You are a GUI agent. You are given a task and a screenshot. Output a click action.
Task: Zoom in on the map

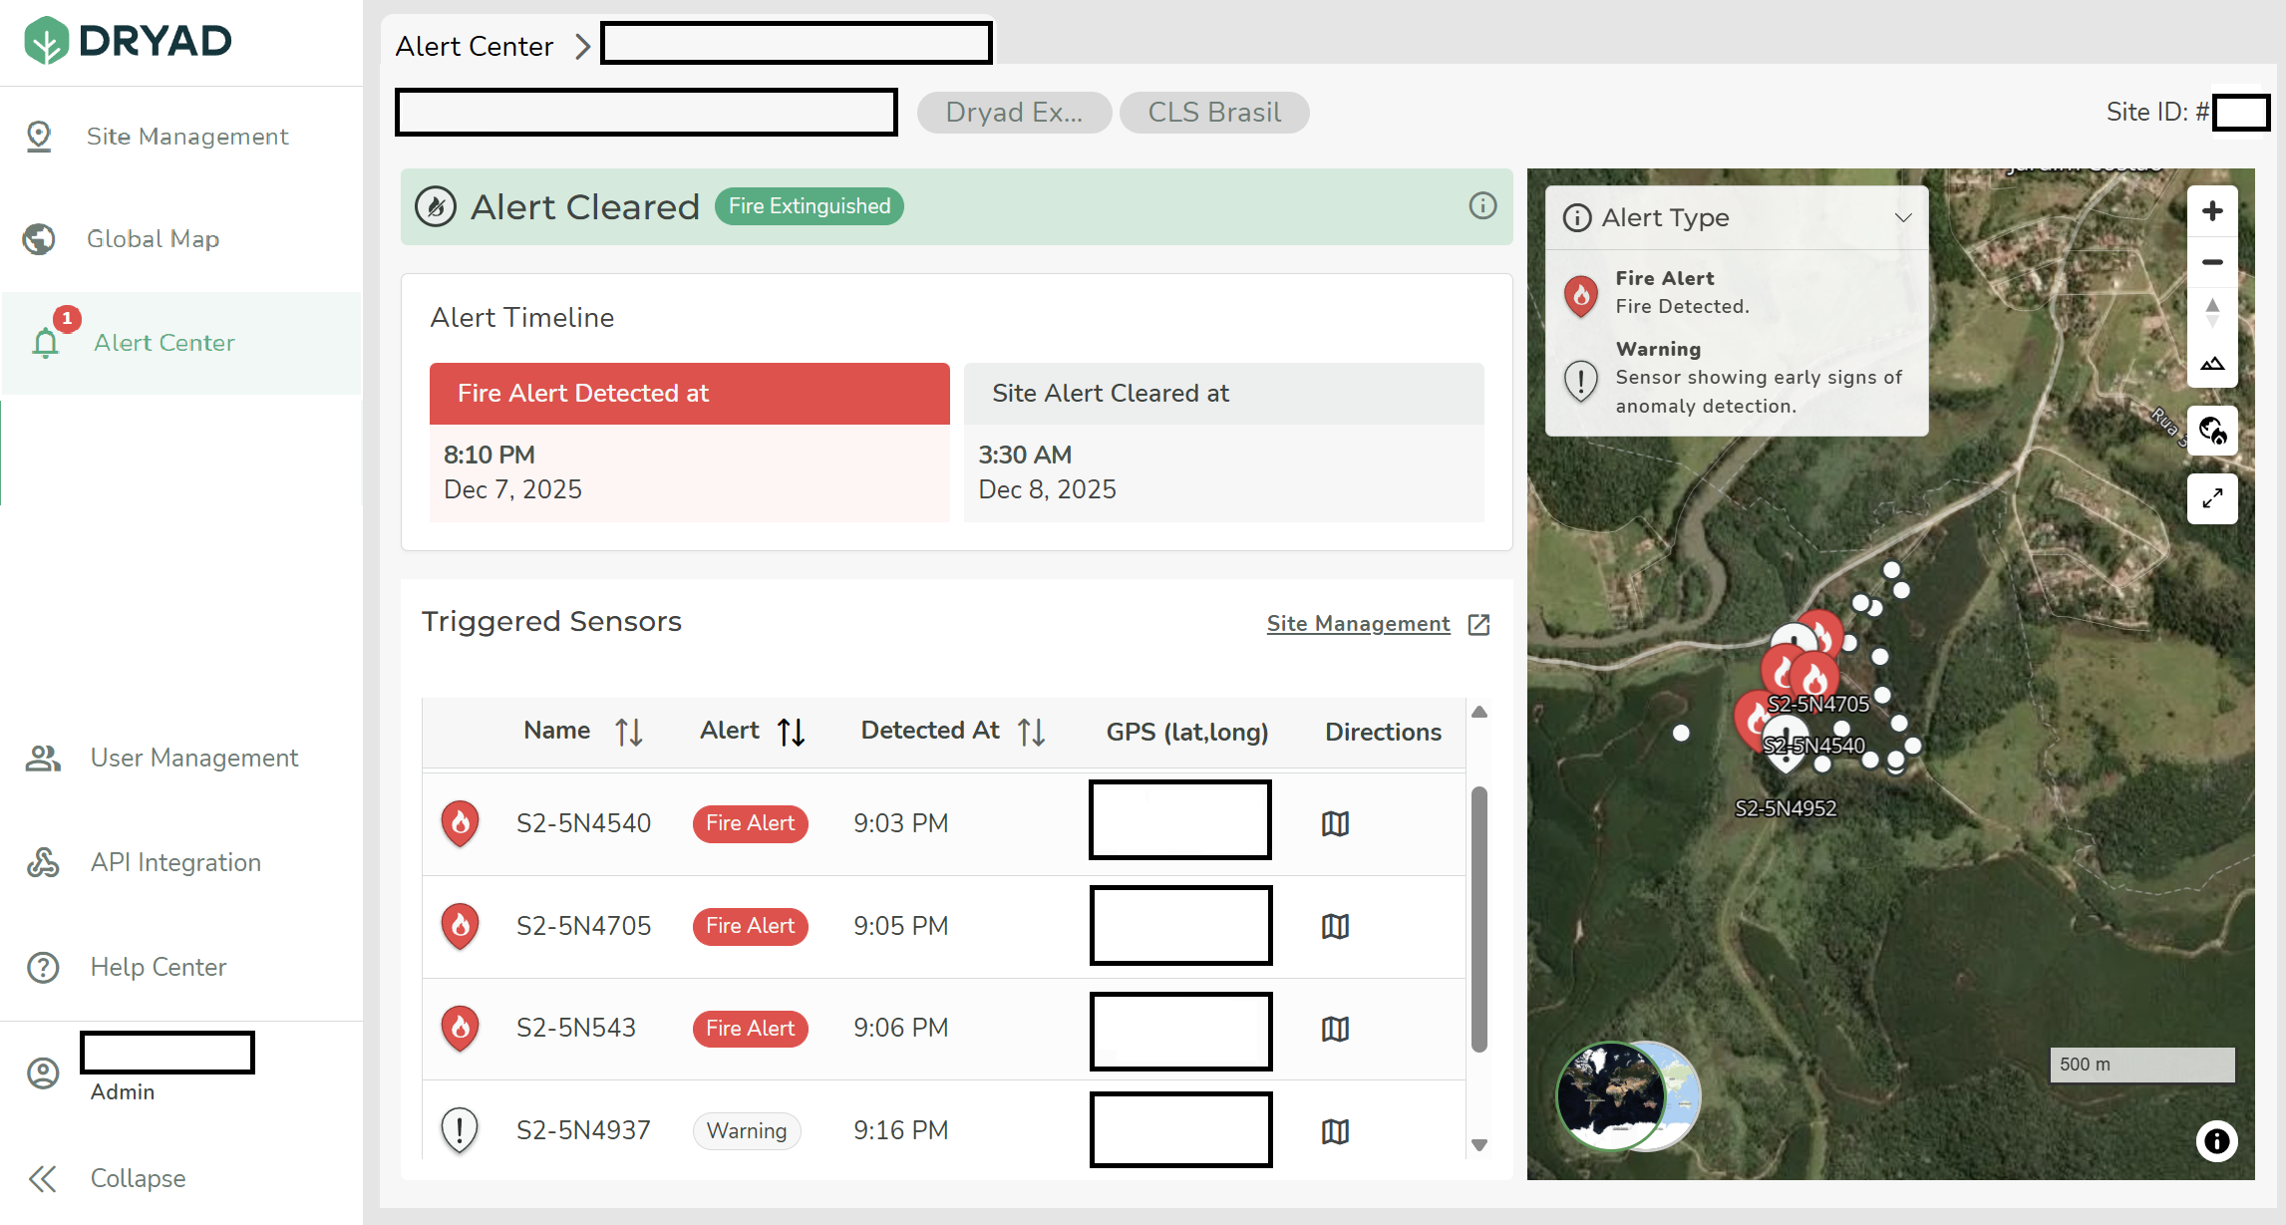click(2212, 211)
